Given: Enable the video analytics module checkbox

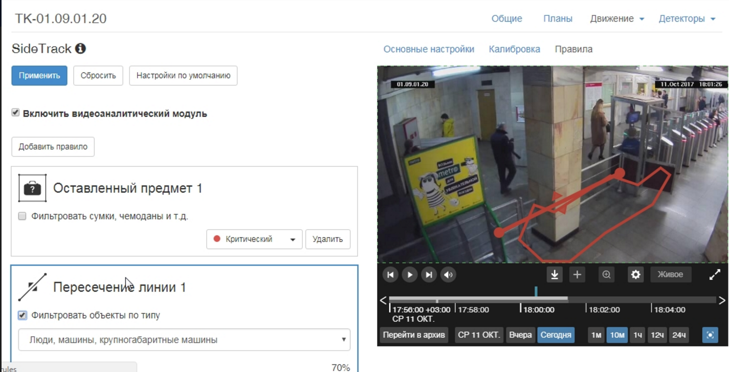Looking at the screenshot, I should [15, 113].
